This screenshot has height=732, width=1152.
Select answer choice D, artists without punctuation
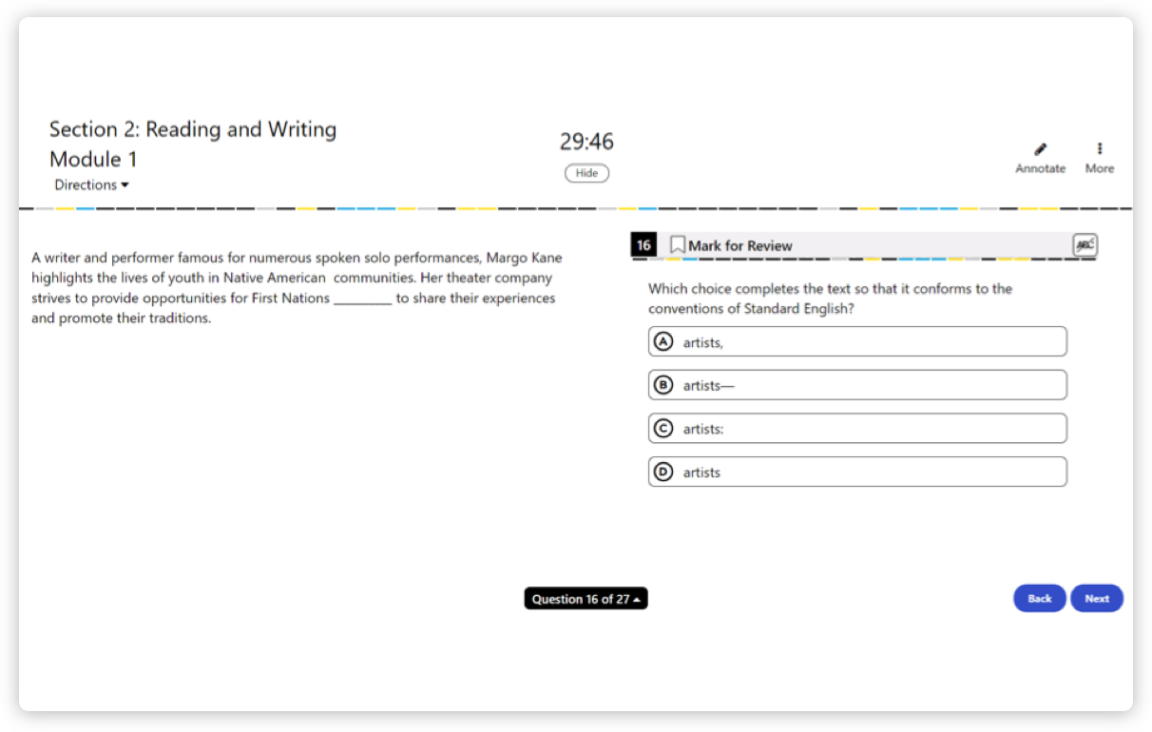pyautogui.click(x=856, y=471)
